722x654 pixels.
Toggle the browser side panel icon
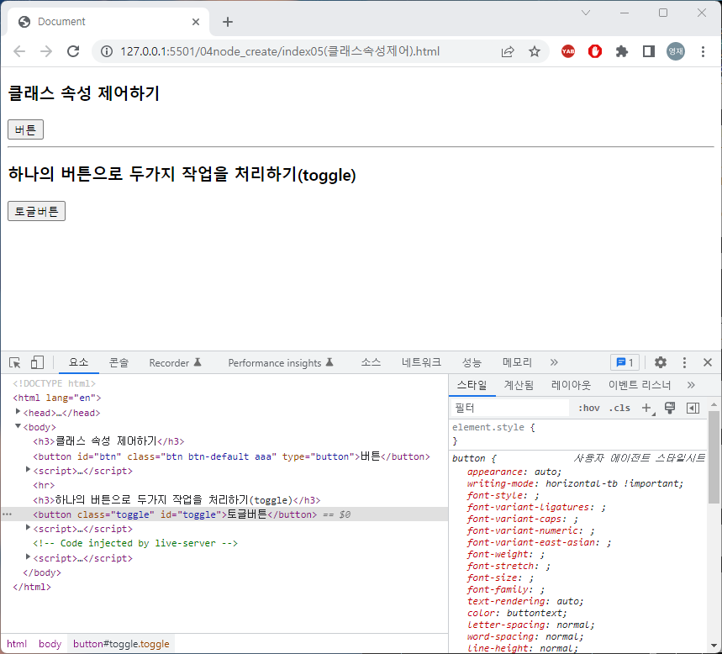coord(649,51)
